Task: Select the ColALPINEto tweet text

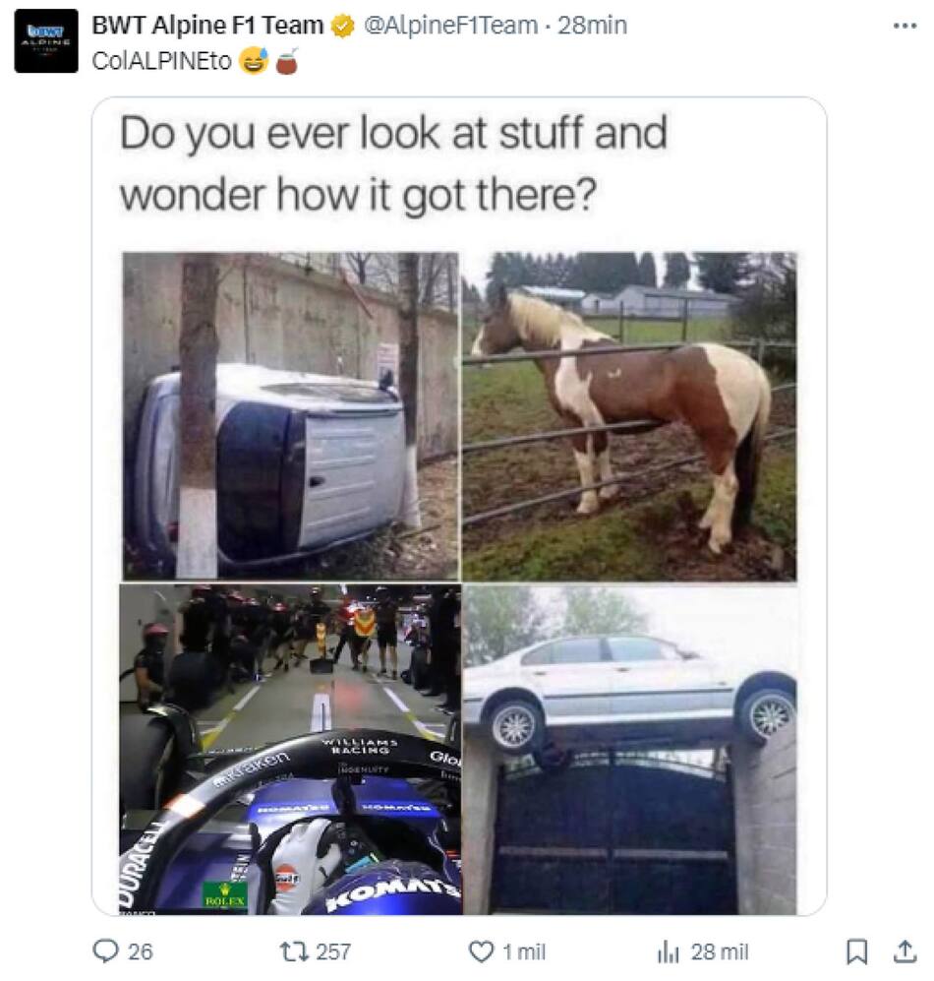Action: coord(162,61)
